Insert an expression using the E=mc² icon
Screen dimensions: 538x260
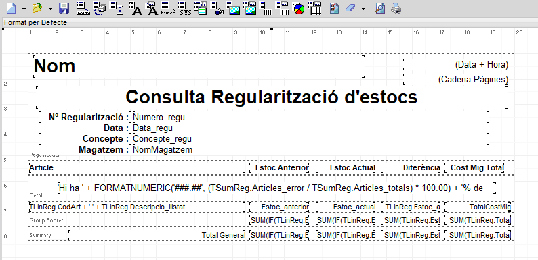click(x=168, y=8)
